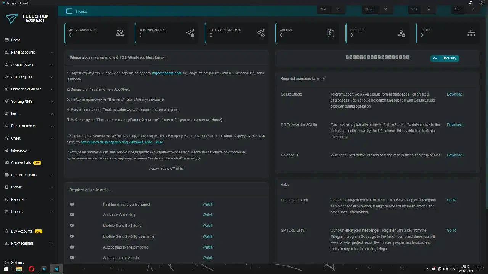Click the Cheat sidebar icon

click(6, 138)
